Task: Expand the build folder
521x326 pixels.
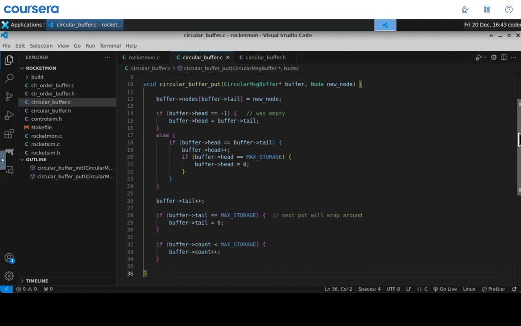Action: tap(37, 77)
